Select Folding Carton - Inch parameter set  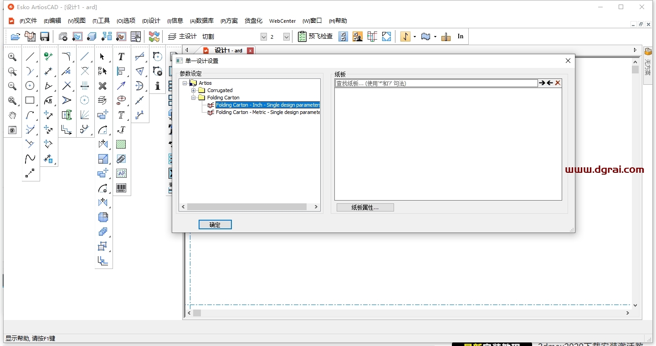(x=268, y=105)
